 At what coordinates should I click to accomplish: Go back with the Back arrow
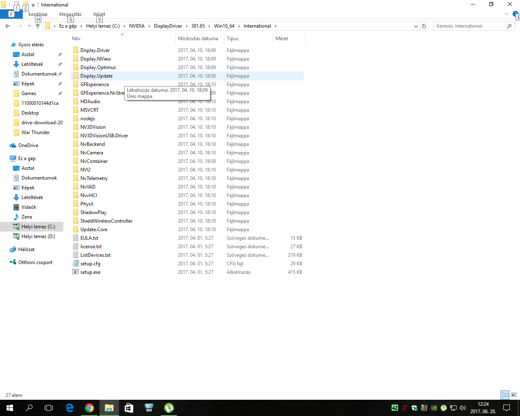[8, 26]
